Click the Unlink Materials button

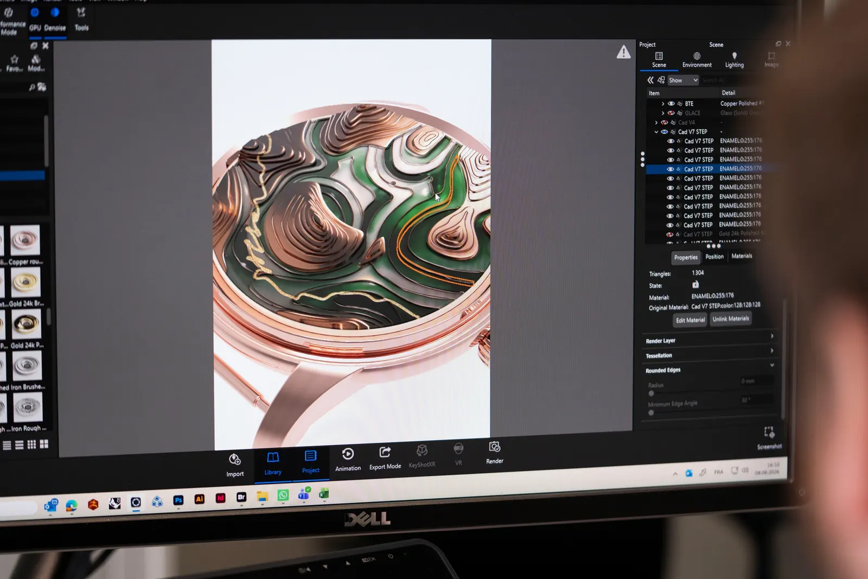731,319
